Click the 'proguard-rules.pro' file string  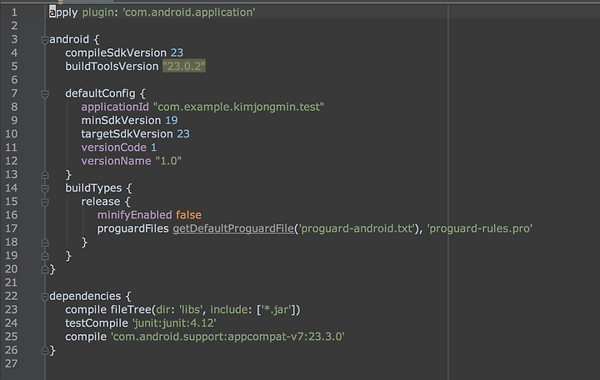(x=480, y=228)
